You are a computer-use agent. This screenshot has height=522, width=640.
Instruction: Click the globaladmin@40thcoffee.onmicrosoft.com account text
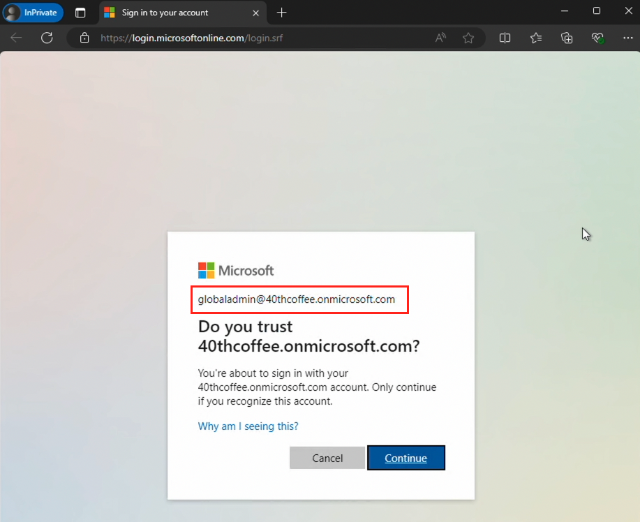(x=297, y=299)
